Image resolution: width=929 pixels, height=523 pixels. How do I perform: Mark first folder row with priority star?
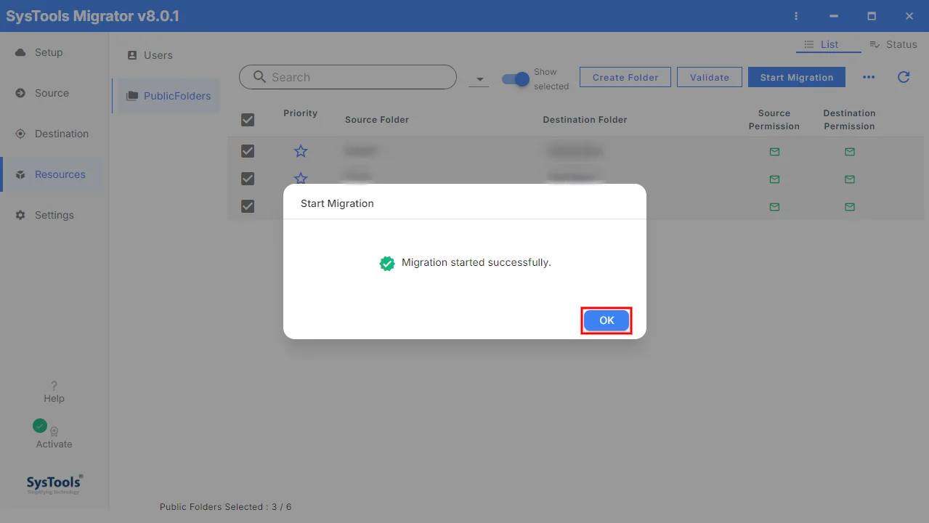tap(301, 151)
